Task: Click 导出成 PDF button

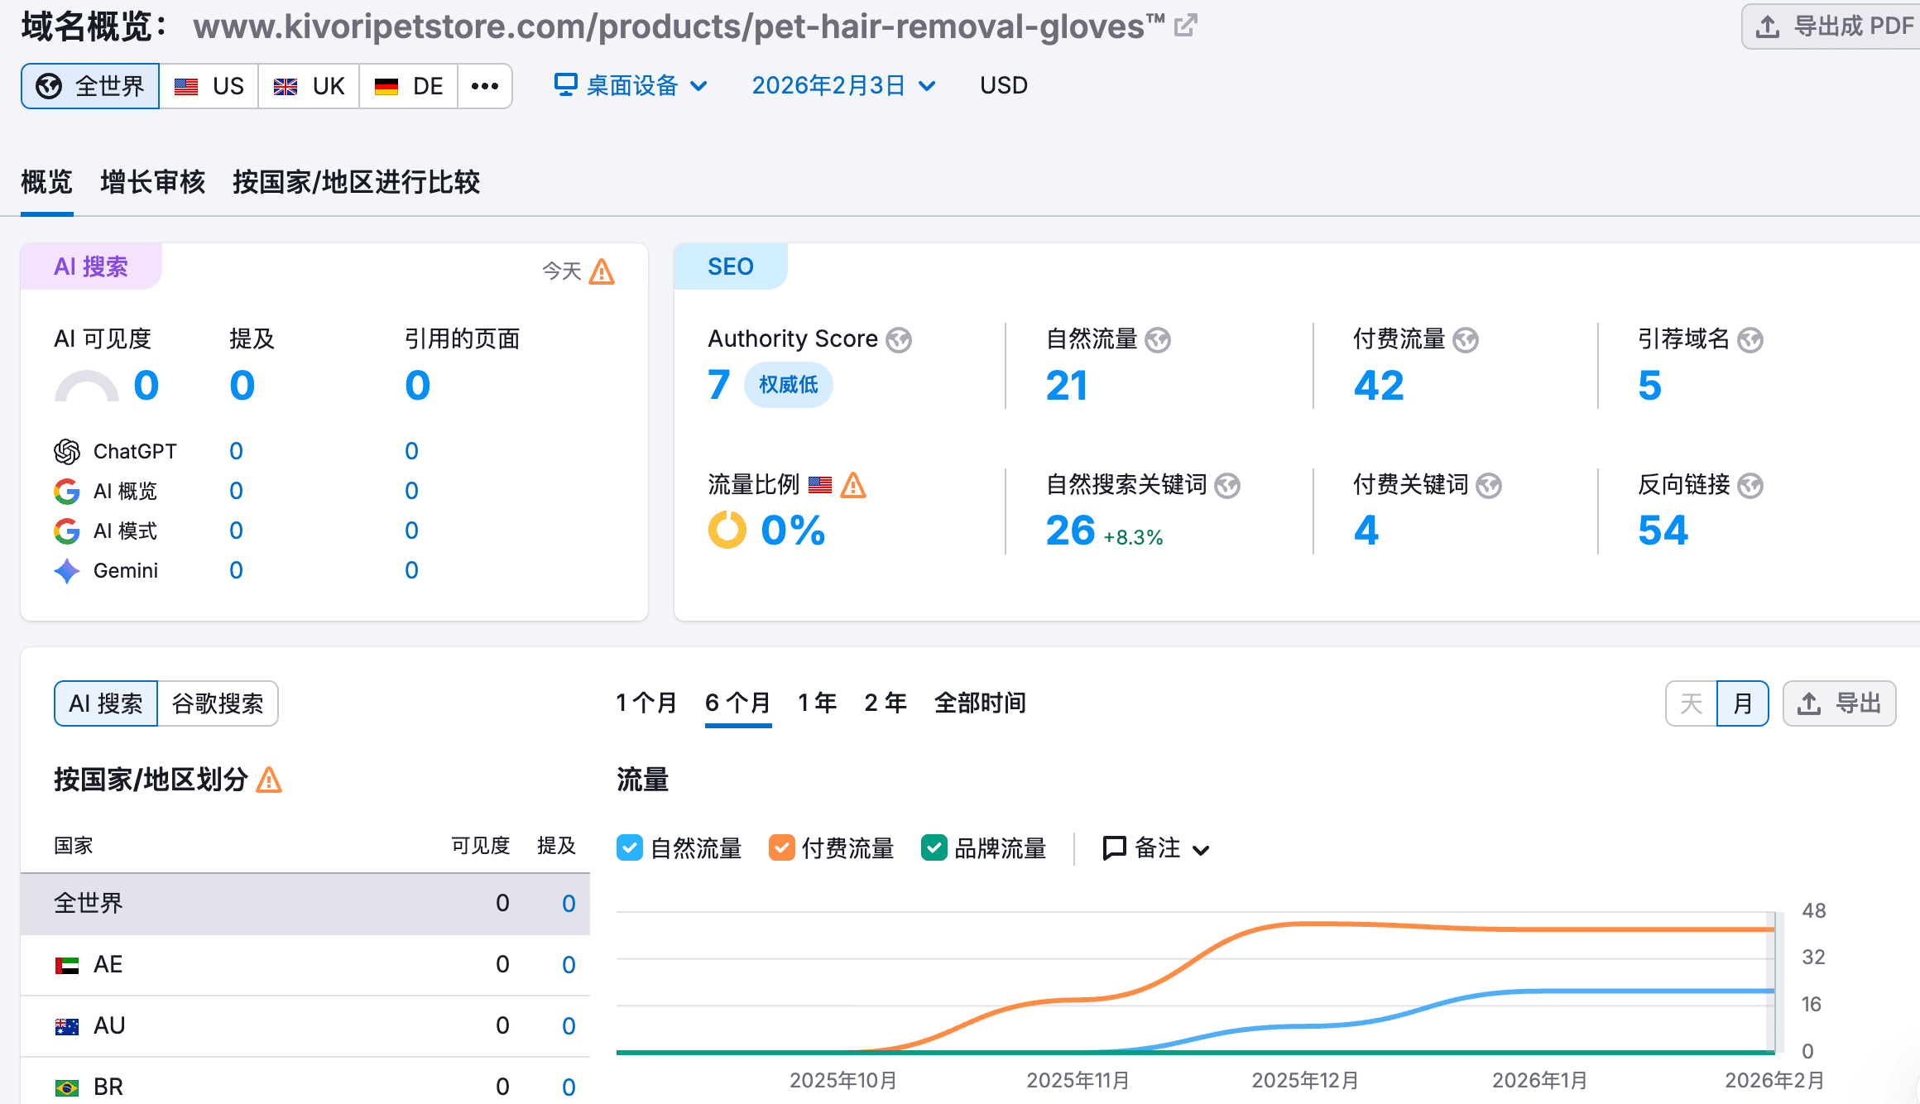Action: [x=1834, y=26]
